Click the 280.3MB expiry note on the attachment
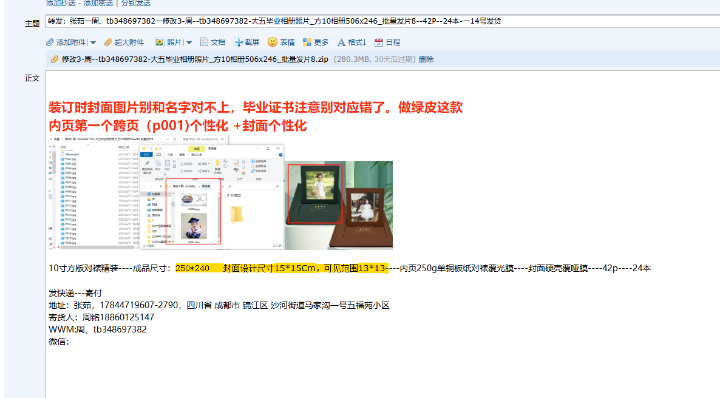 pyautogui.click(x=374, y=59)
